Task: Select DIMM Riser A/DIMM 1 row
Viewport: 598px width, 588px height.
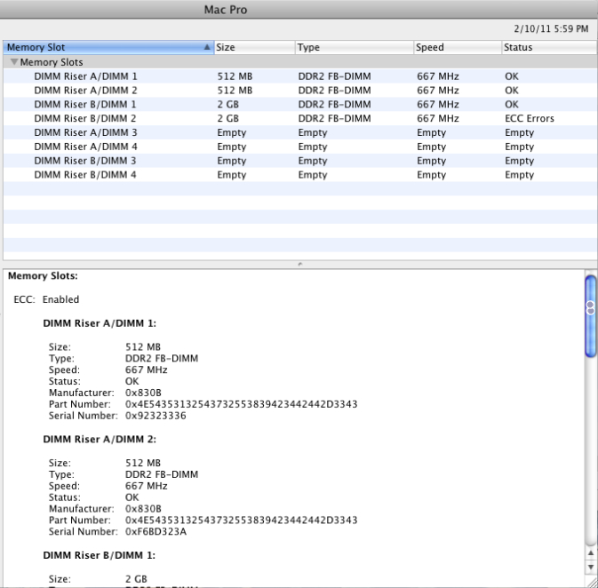Action: click(x=299, y=76)
